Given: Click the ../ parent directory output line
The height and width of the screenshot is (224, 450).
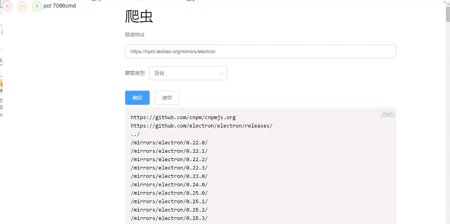Looking at the screenshot, I should (x=135, y=134).
